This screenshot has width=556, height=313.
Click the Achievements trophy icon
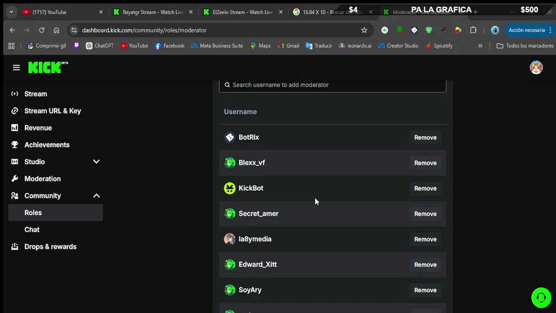tap(15, 145)
